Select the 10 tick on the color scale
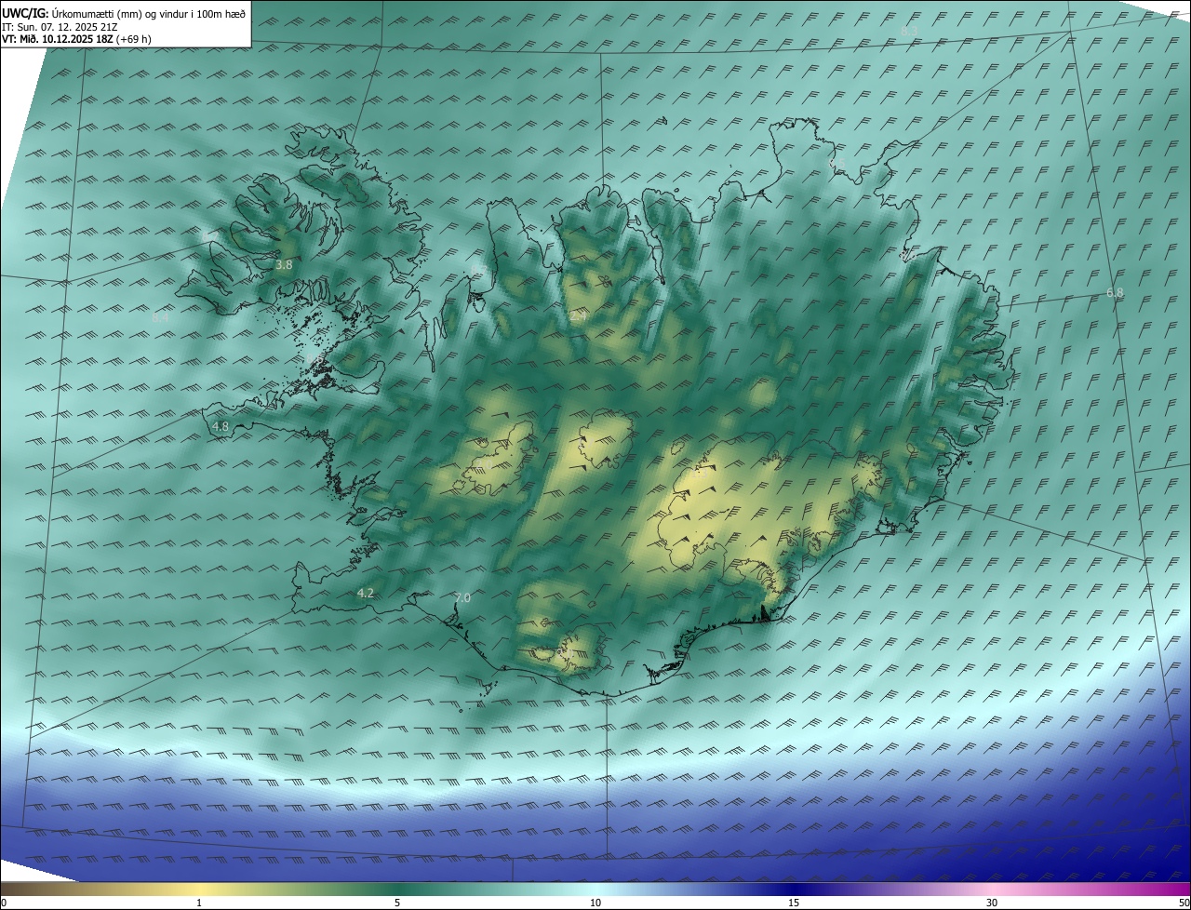The width and height of the screenshot is (1191, 910). [595, 903]
